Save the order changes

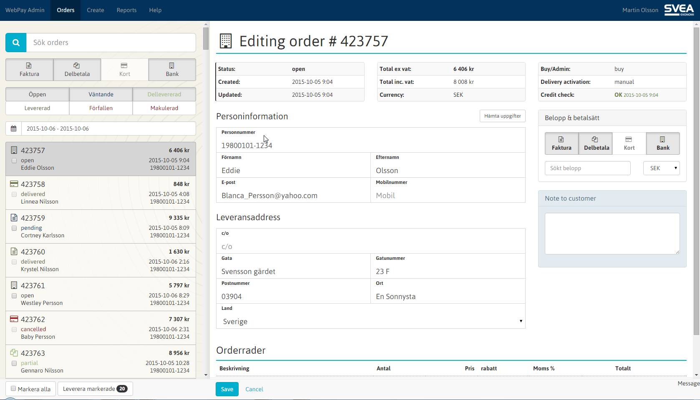click(x=227, y=389)
